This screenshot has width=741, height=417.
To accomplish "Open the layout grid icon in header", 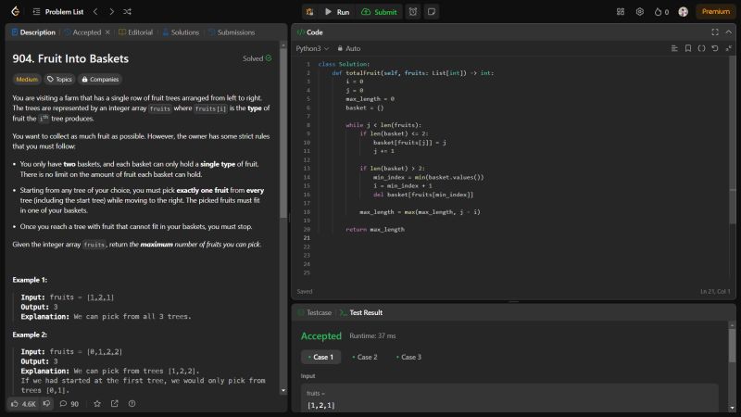I will tap(620, 11).
